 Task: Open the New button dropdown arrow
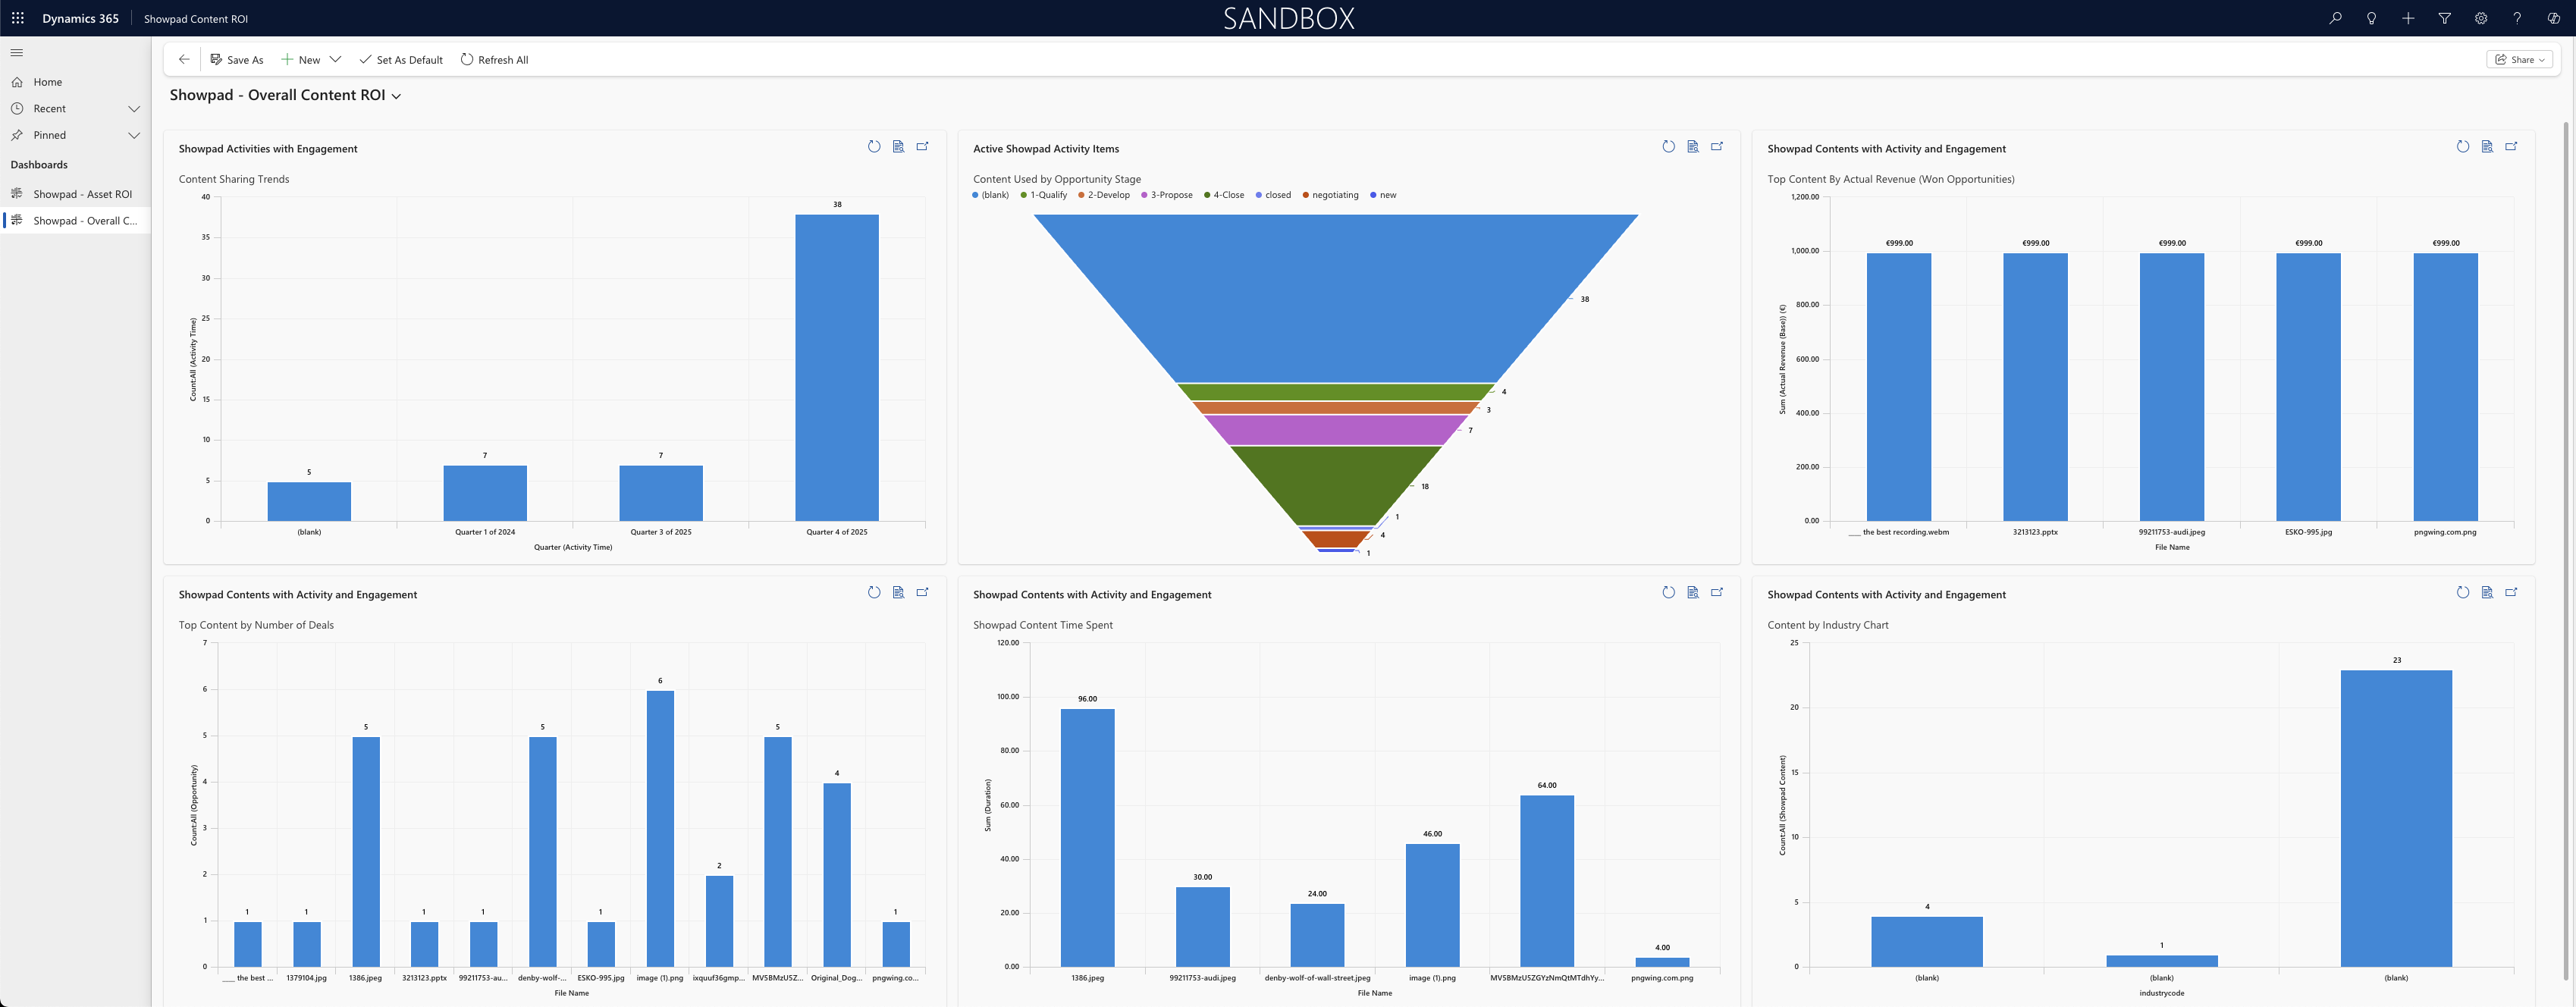click(x=336, y=60)
